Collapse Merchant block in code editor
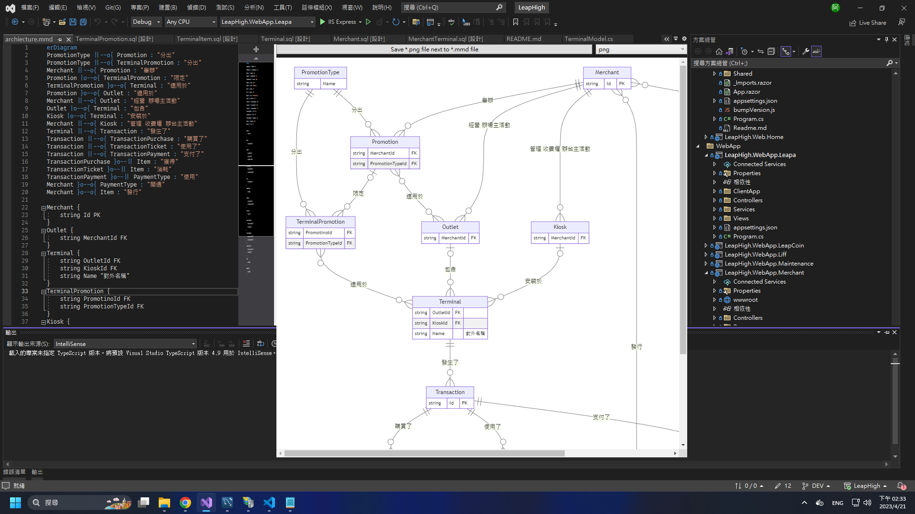 pyautogui.click(x=43, y=208)
